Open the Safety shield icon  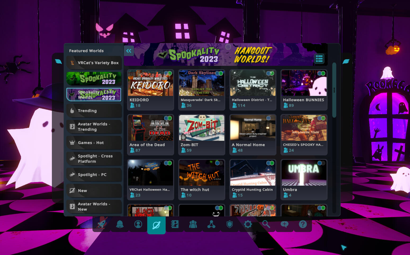[229, 224]
